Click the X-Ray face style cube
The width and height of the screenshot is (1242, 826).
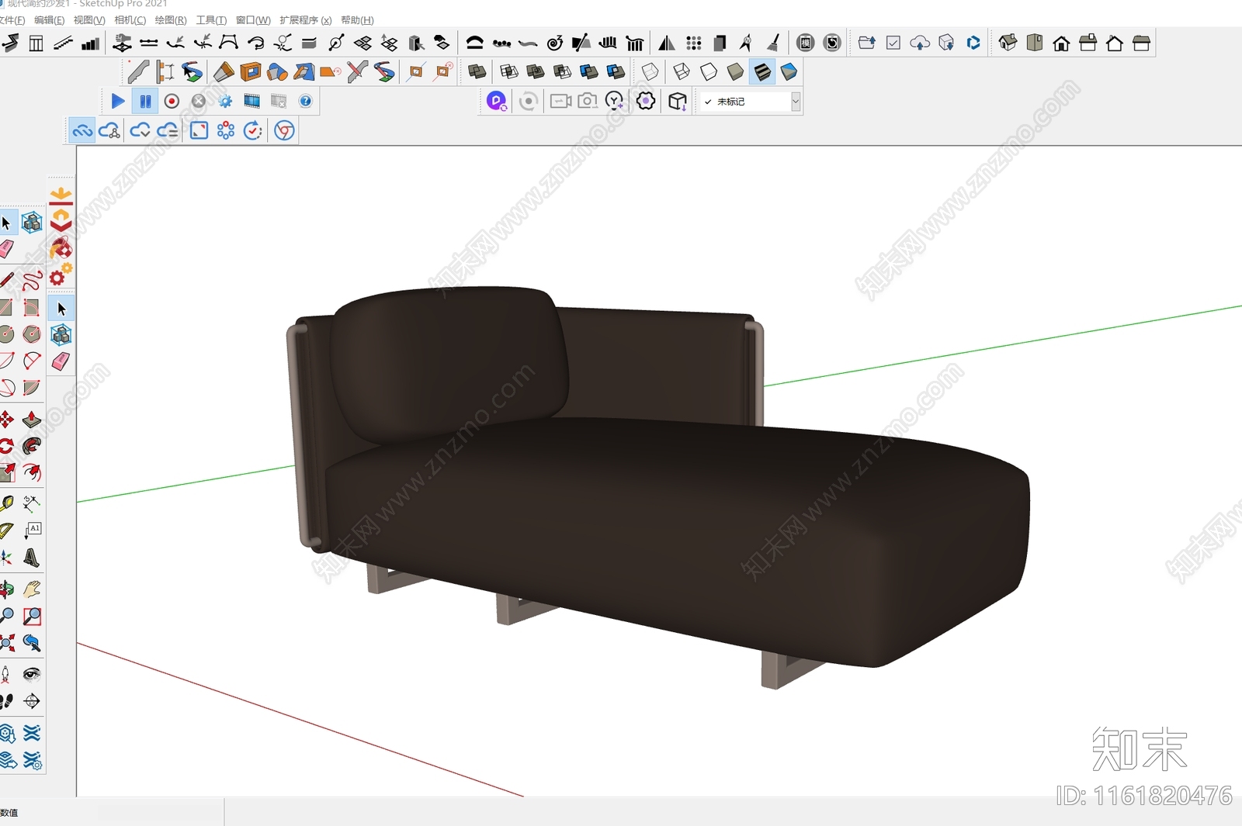pyautogui.click(x=650, y=72)
